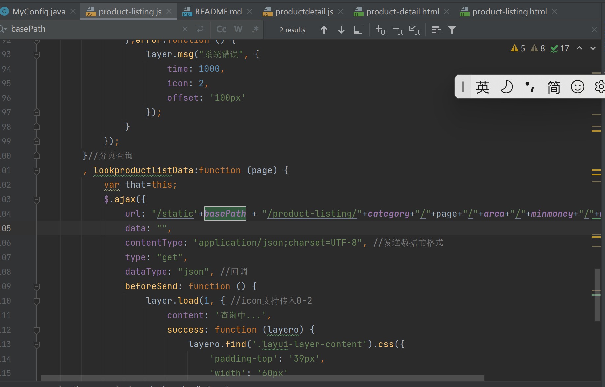605x387 pixels.
Task: Jump to next highlighted error
Action: coord(593,48)
